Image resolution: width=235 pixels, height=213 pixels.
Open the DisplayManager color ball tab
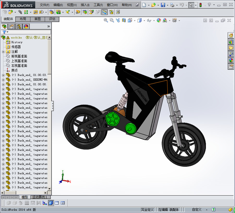tap(26, 27)
